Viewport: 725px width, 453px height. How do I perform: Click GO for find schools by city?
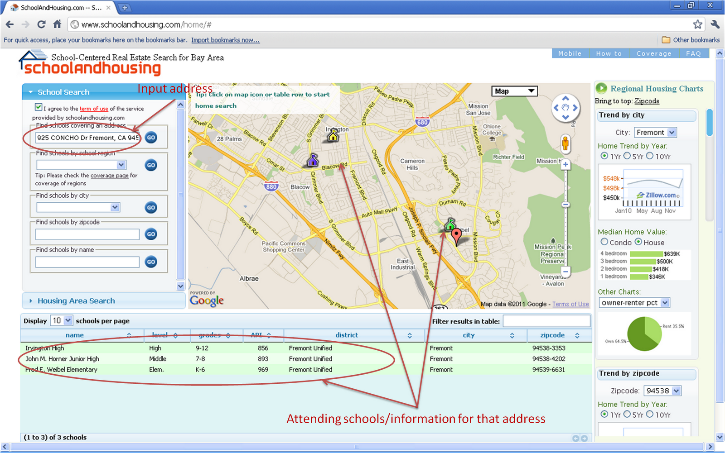151,207
